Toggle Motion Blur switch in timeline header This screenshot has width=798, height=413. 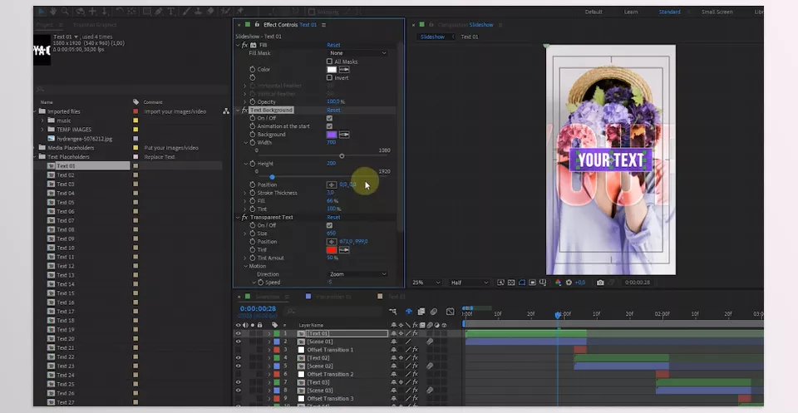(434, 312)
